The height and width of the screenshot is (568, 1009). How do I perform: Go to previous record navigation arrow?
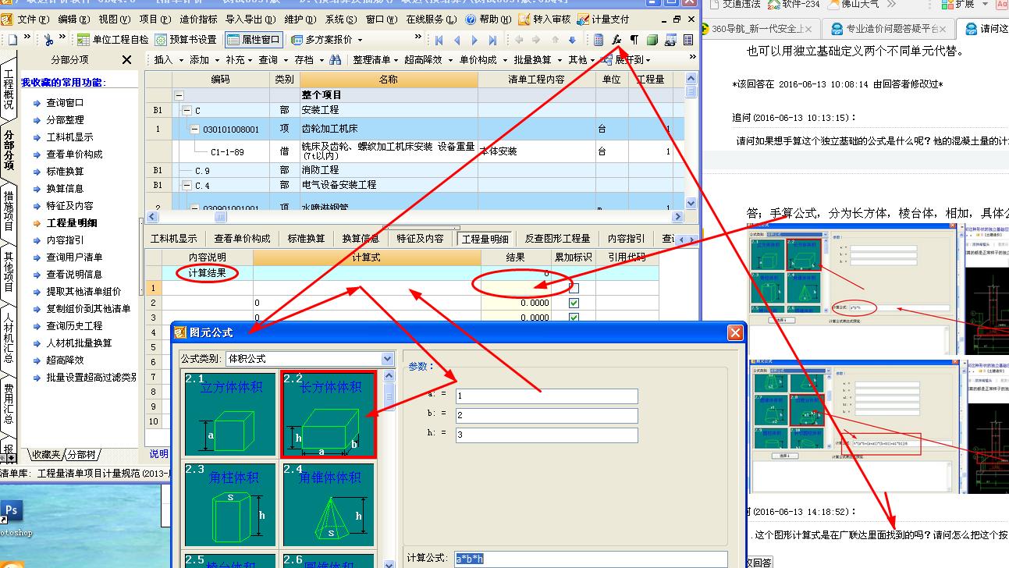(x=457, y=40)
